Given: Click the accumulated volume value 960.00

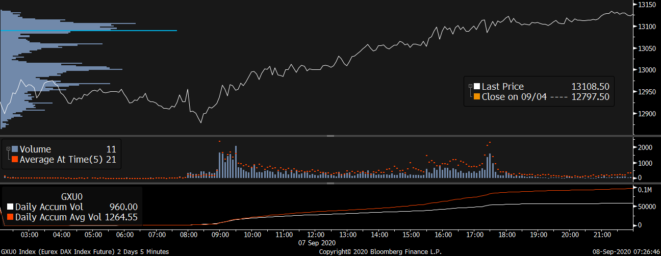Looking at the screenshot, I should 123,207.
